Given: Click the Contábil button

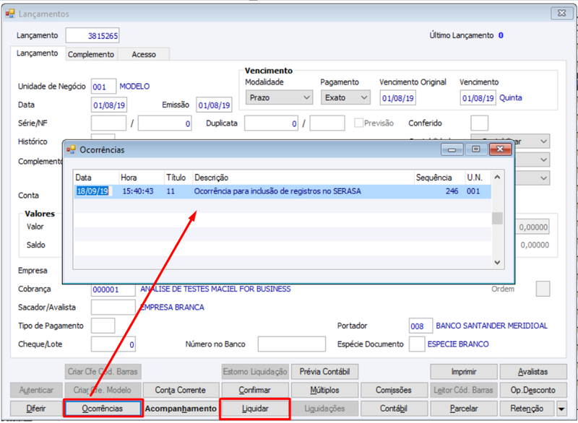Looking at the screenshot, I should click(x=394, y=409).
